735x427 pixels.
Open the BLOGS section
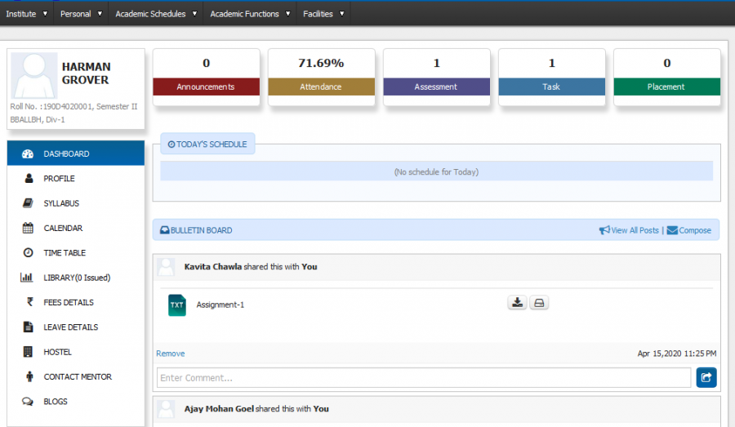[76, 401]
